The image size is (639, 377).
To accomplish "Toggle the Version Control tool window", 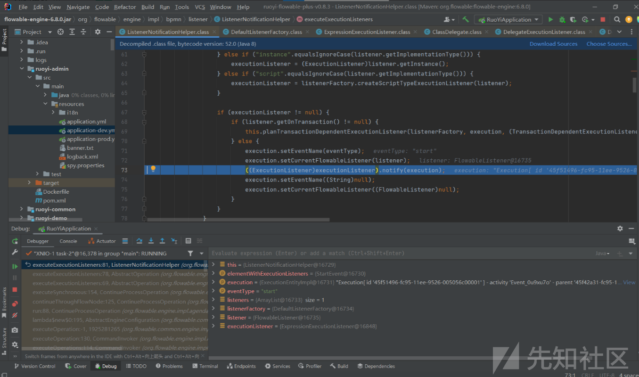I will tap(34, 366).
